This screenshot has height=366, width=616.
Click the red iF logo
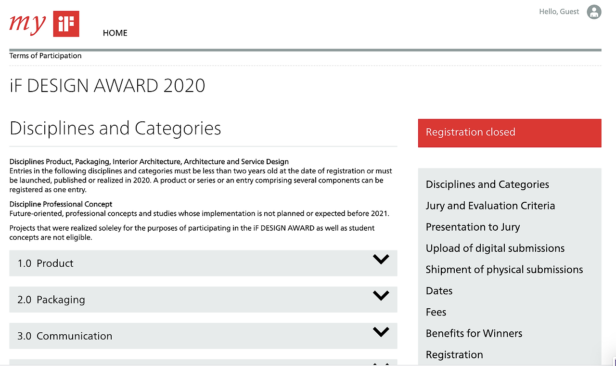click(x=66, y=24)
